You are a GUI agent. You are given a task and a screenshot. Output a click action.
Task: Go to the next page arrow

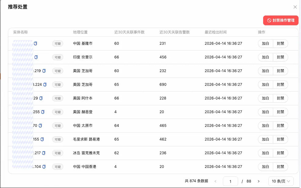point(259,181)
